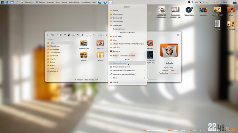Click the eye-shaped show hidden files icon
Screen dimensions: 238x133
coord(65,35)
